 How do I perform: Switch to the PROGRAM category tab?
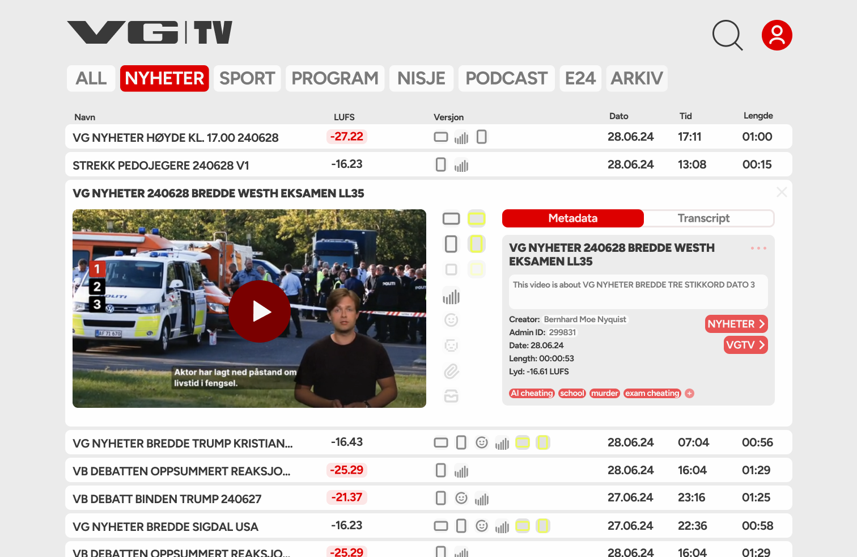pyautogui.click(x=335, y=78)
